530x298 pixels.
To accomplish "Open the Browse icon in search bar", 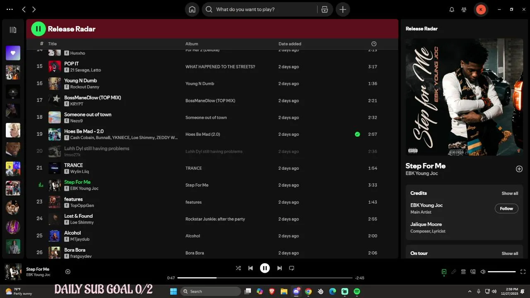I will (x=325, y=9).
